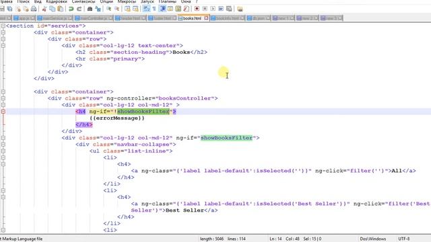Switch to the new 2 tab

pyautogui.click(x=307, y=18)
